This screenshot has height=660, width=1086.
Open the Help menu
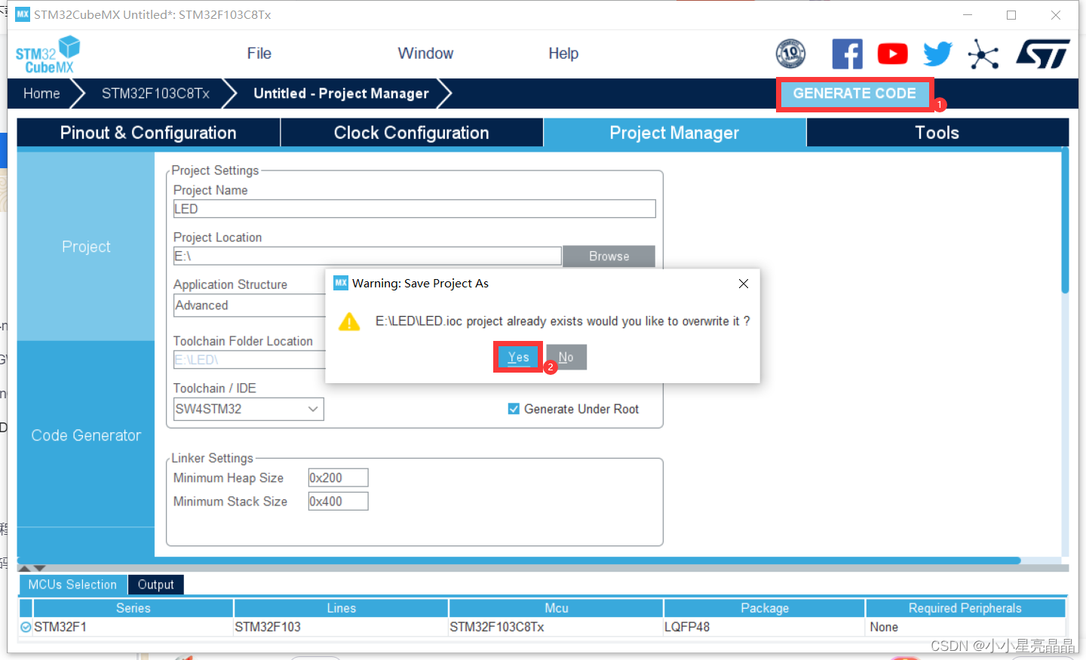click(x=563, y=54)
